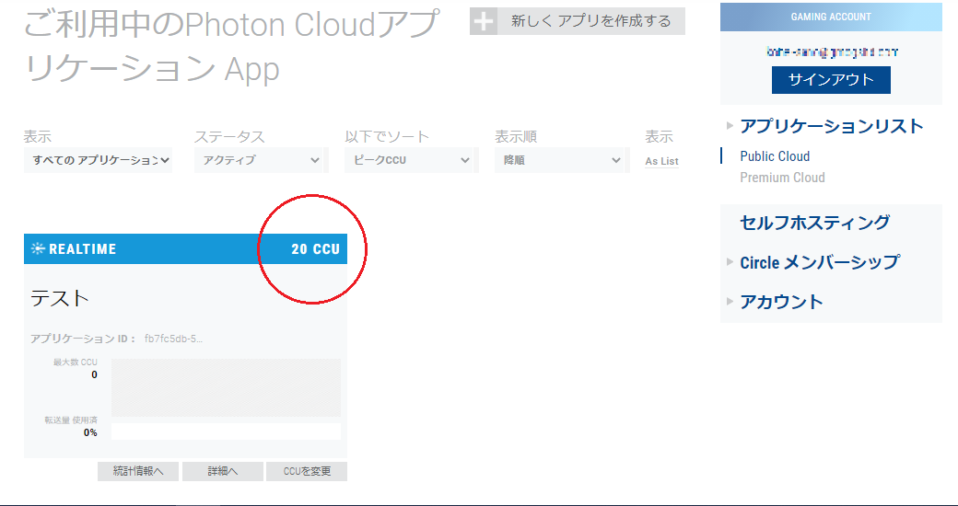Expand アカウント section arrow
The width and height of the screenshot is (958, 506).
click(x=730, y=301)
